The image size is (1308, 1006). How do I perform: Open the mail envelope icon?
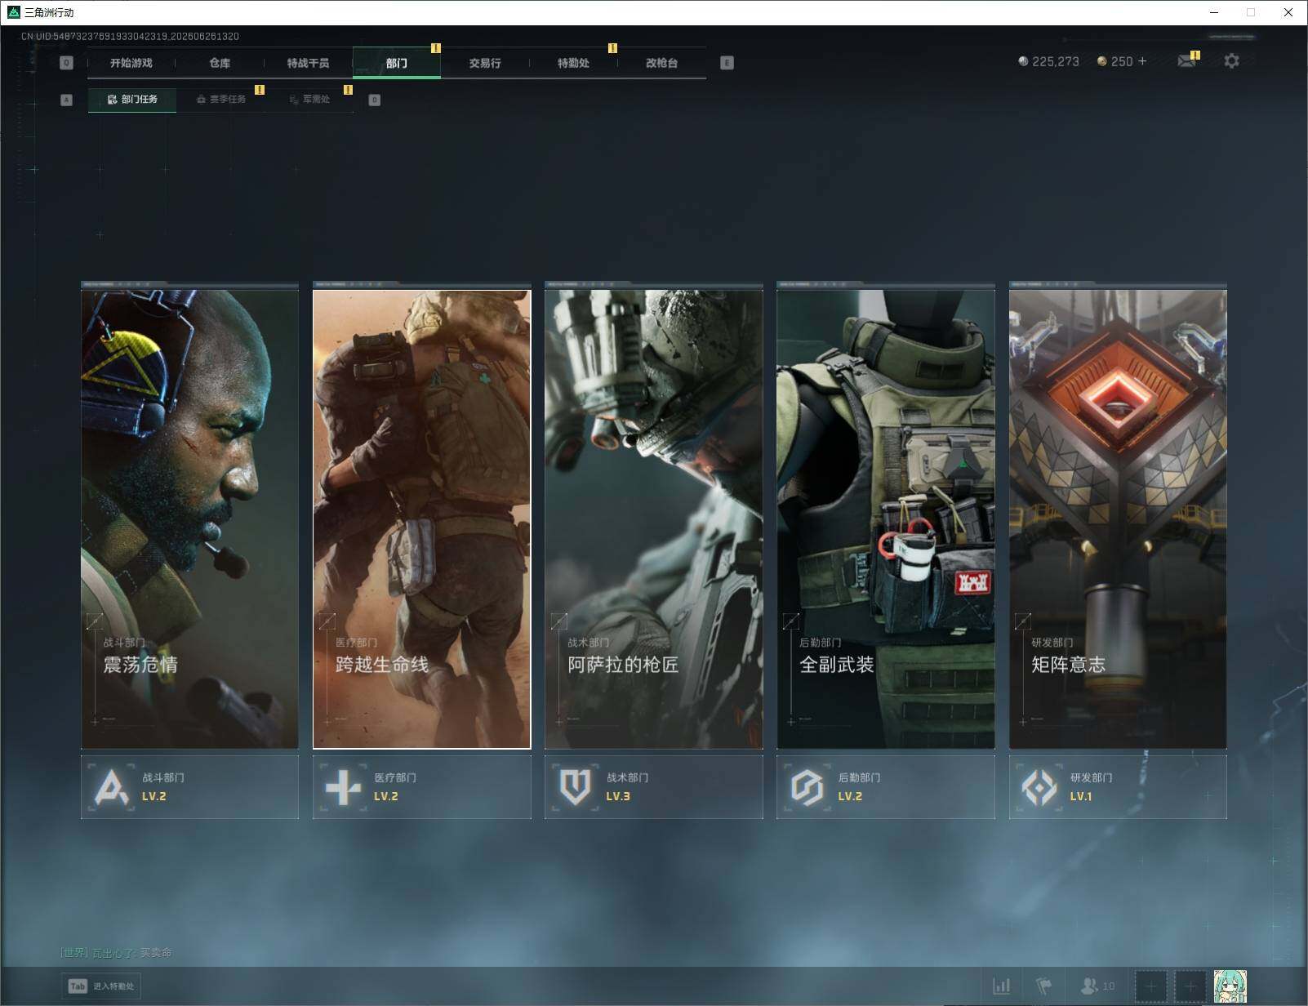1186,61
